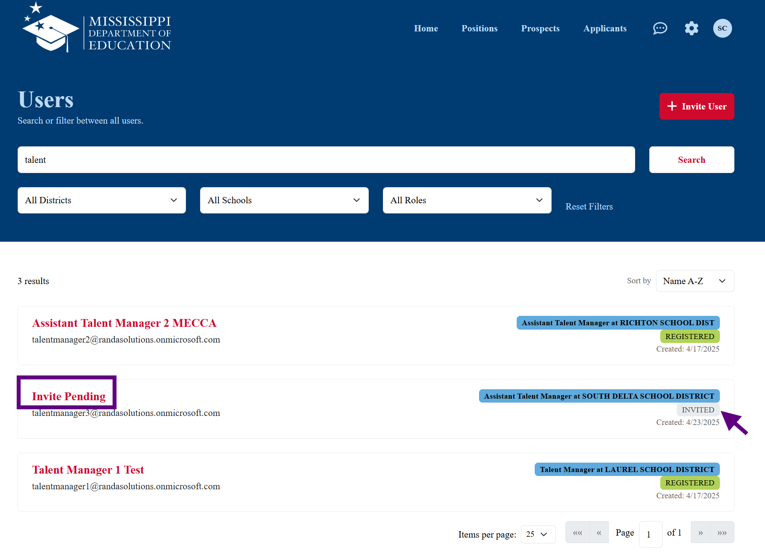
Task: Open the chat messages icon
Action: tap(660, 28)
